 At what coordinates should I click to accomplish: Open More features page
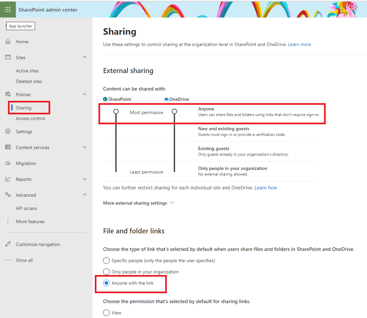tap(30, 221)
